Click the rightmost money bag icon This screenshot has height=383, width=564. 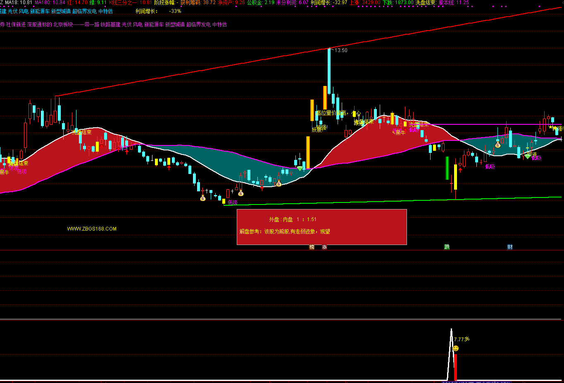(x=498, y=145)
